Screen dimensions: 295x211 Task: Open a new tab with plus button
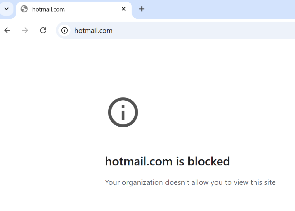point(142,9)
